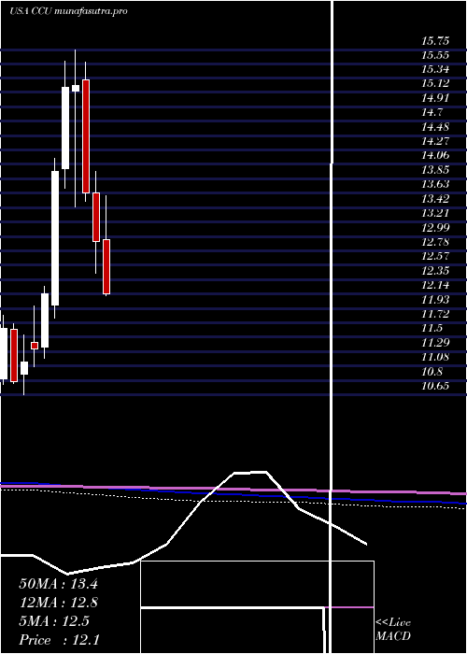The height and width of the screenshot is (654, 467).
Task: Select the small white doji candle near 15.12
Action: coord(76,88)
